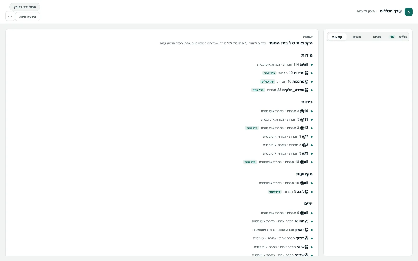Select the @all group with 18 members
Screen dimensions: 418x261
click(x=278, y=162)
